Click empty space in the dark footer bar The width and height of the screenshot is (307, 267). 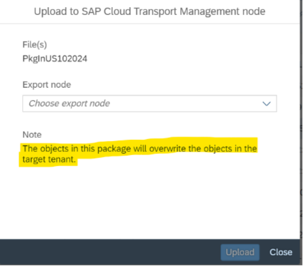(110, 252)
